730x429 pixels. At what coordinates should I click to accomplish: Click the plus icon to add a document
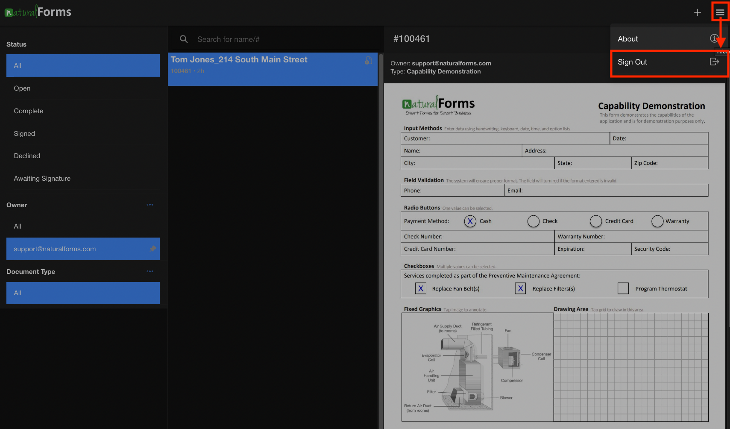pos(698,12)
